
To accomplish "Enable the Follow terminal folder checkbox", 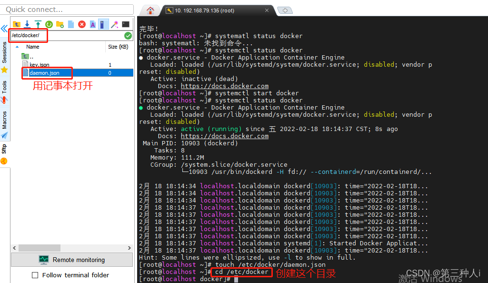I will click(35, 275).
